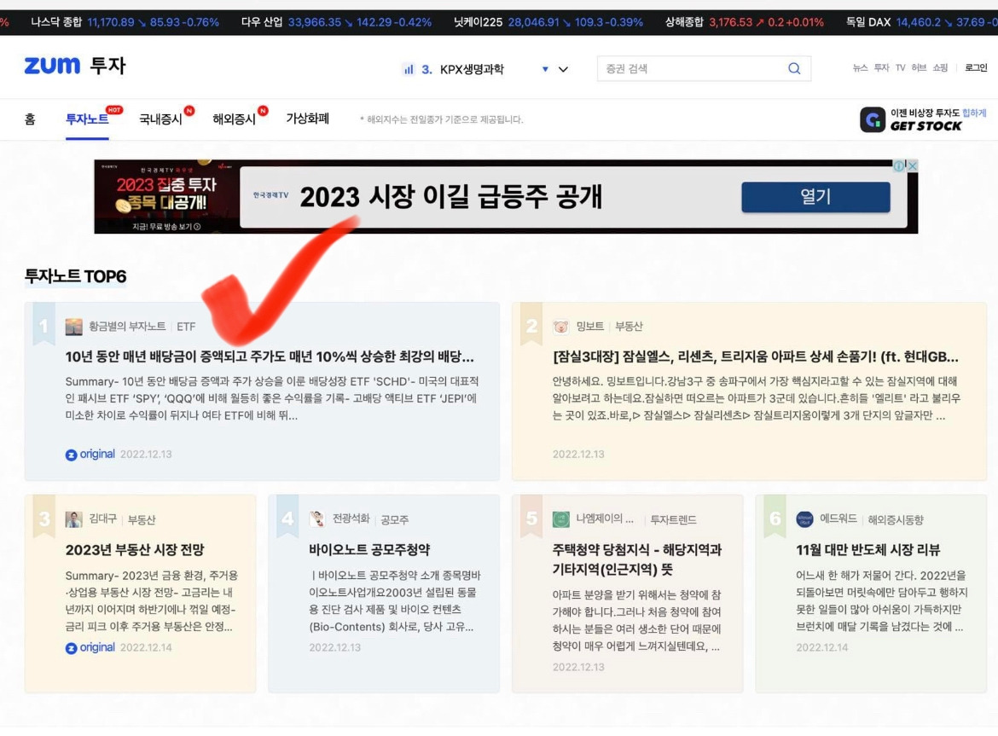Open the 홈 tab

pos(30,119)
